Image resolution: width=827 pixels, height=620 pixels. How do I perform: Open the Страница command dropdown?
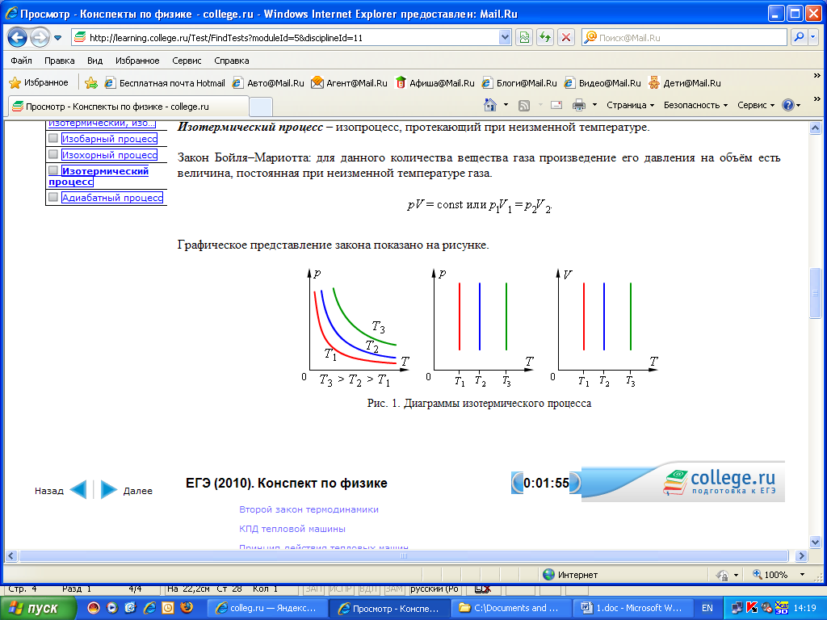630,105
